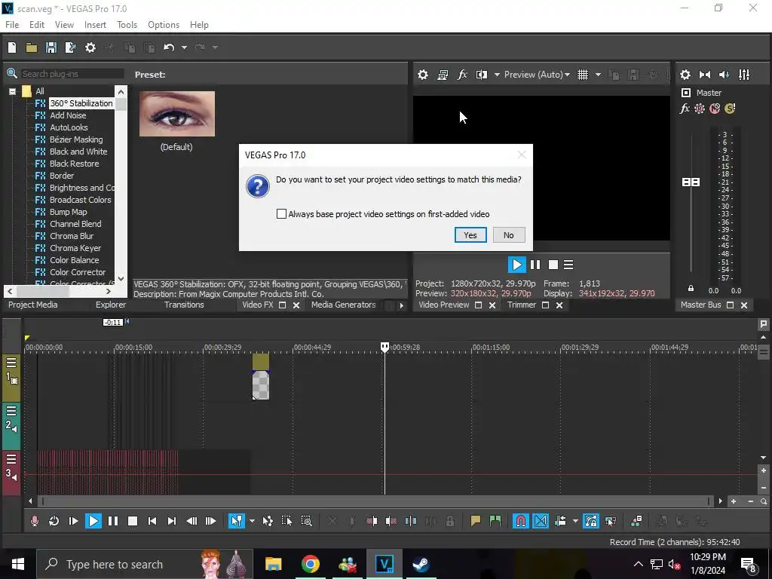Open Master Bus audio properties gear
The height and width of the screenshot is (579, 772).
[685, 75]
